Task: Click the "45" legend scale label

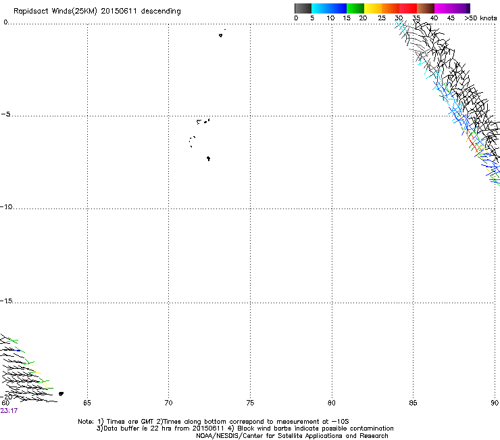Action: [451, 18]
